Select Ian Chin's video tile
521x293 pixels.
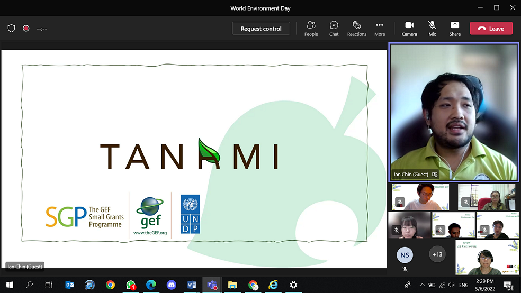454,113
